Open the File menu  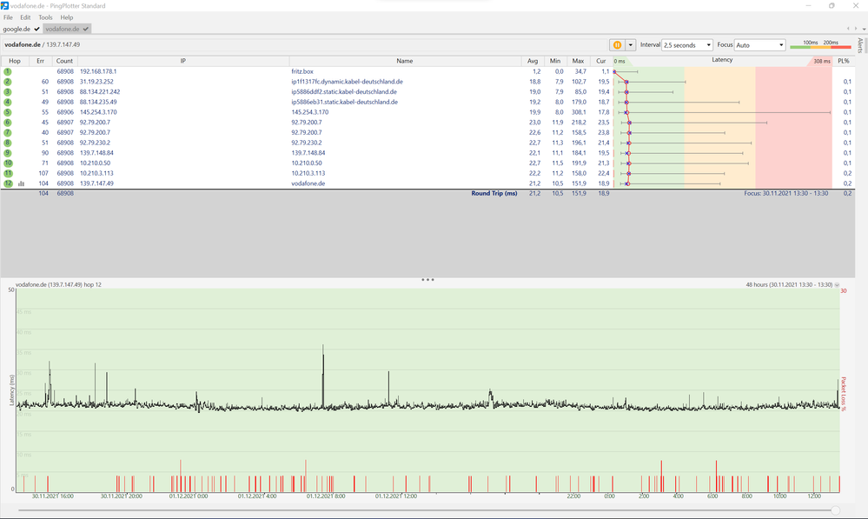pos(9,17)
